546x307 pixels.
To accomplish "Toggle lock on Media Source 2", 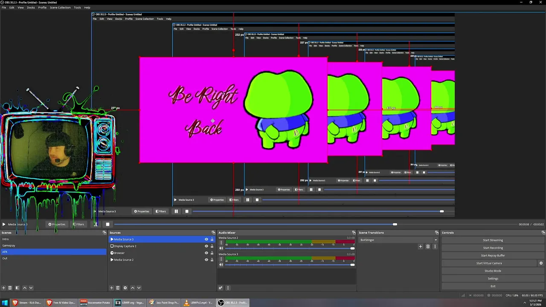I will 212,260.
